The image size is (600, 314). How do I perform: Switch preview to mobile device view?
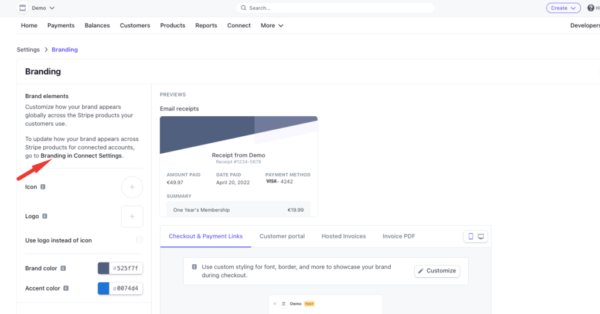pos(471,236)
